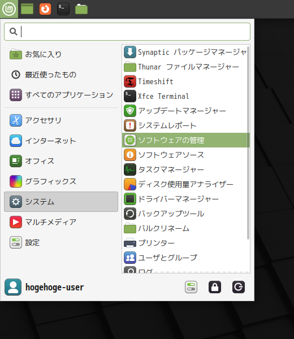Viewport: 294px width, 339px height.
Task: Lock the screen with the padlock button
Action: coord(215,287)
